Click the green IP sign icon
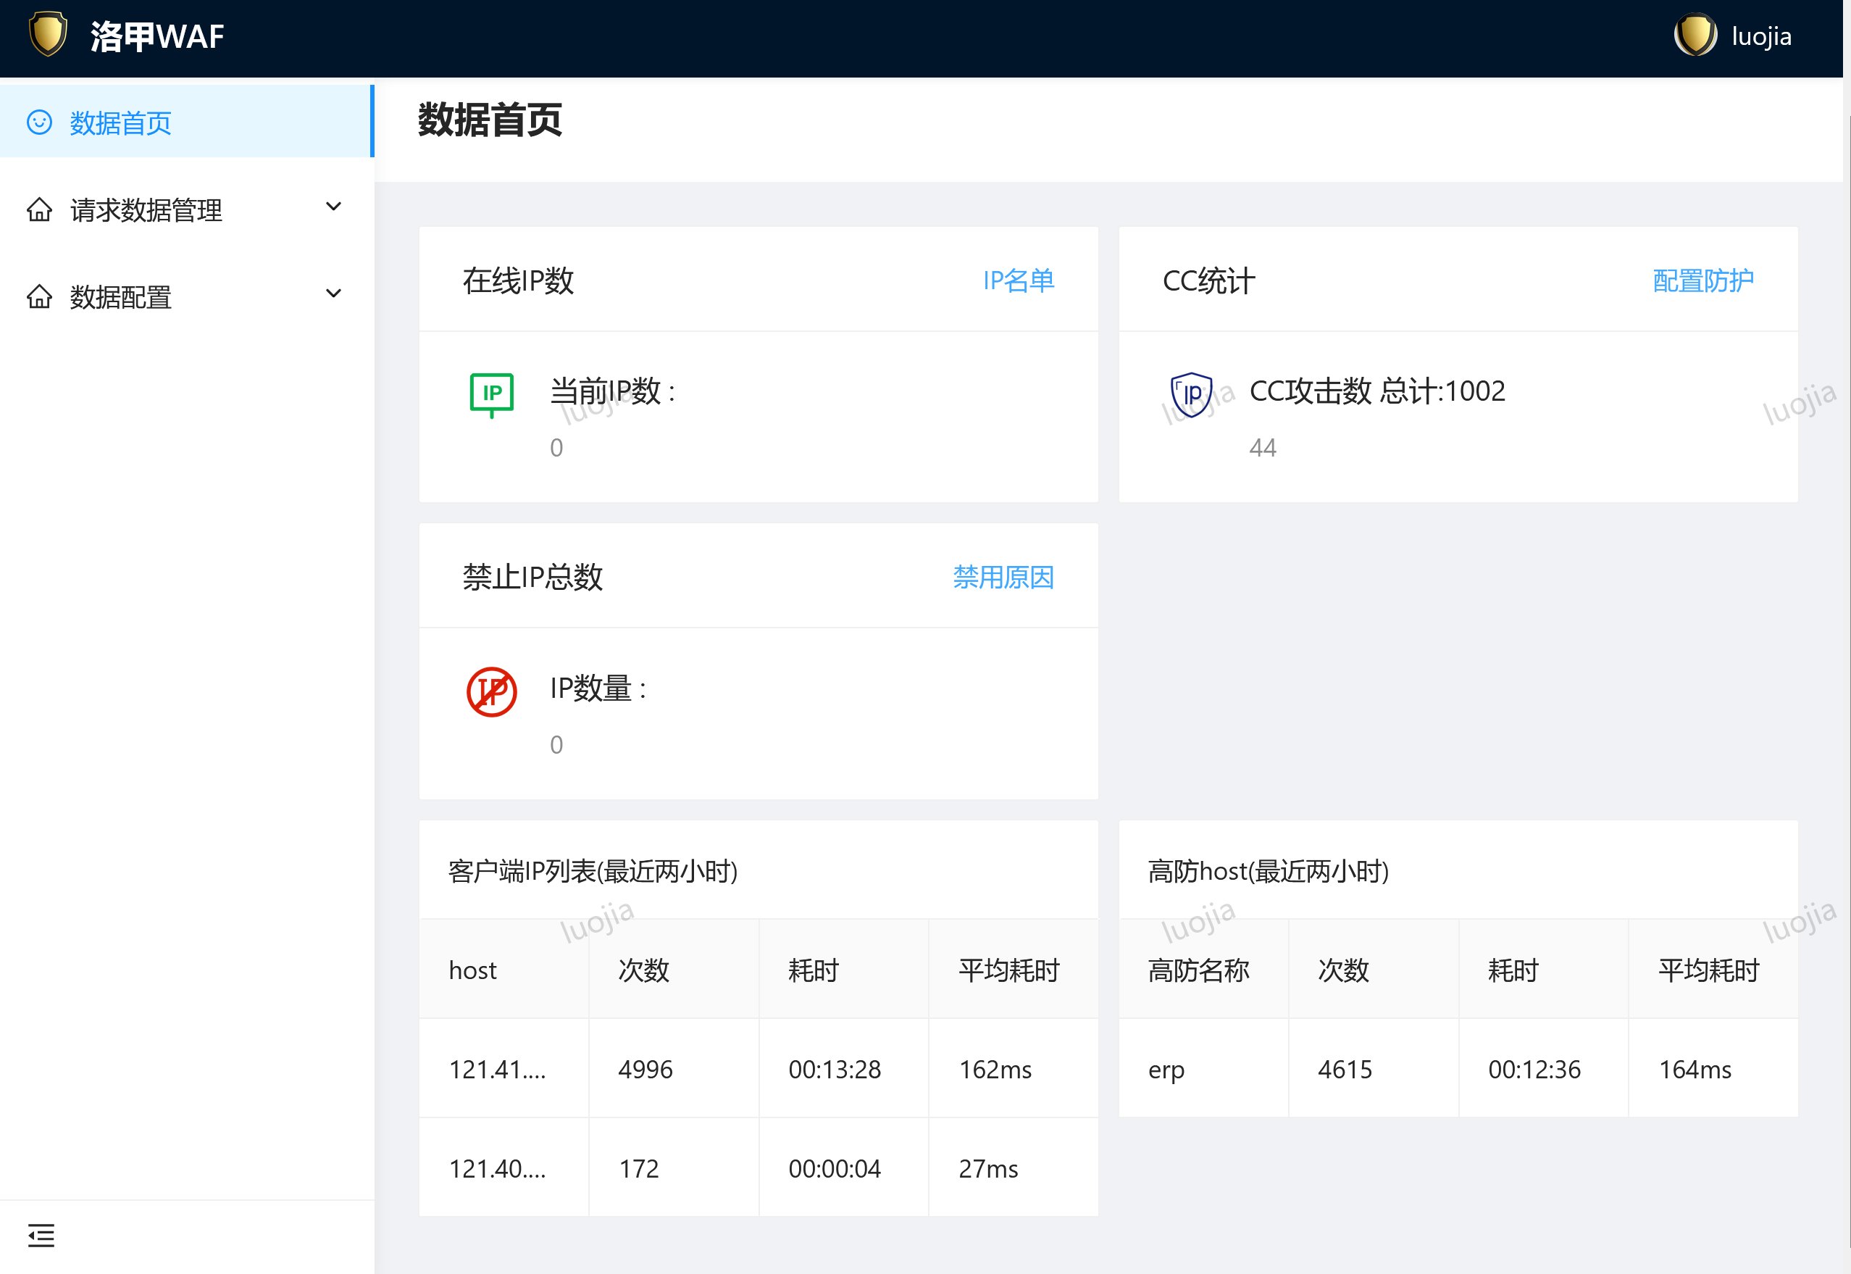 click(x=491, y=394)
